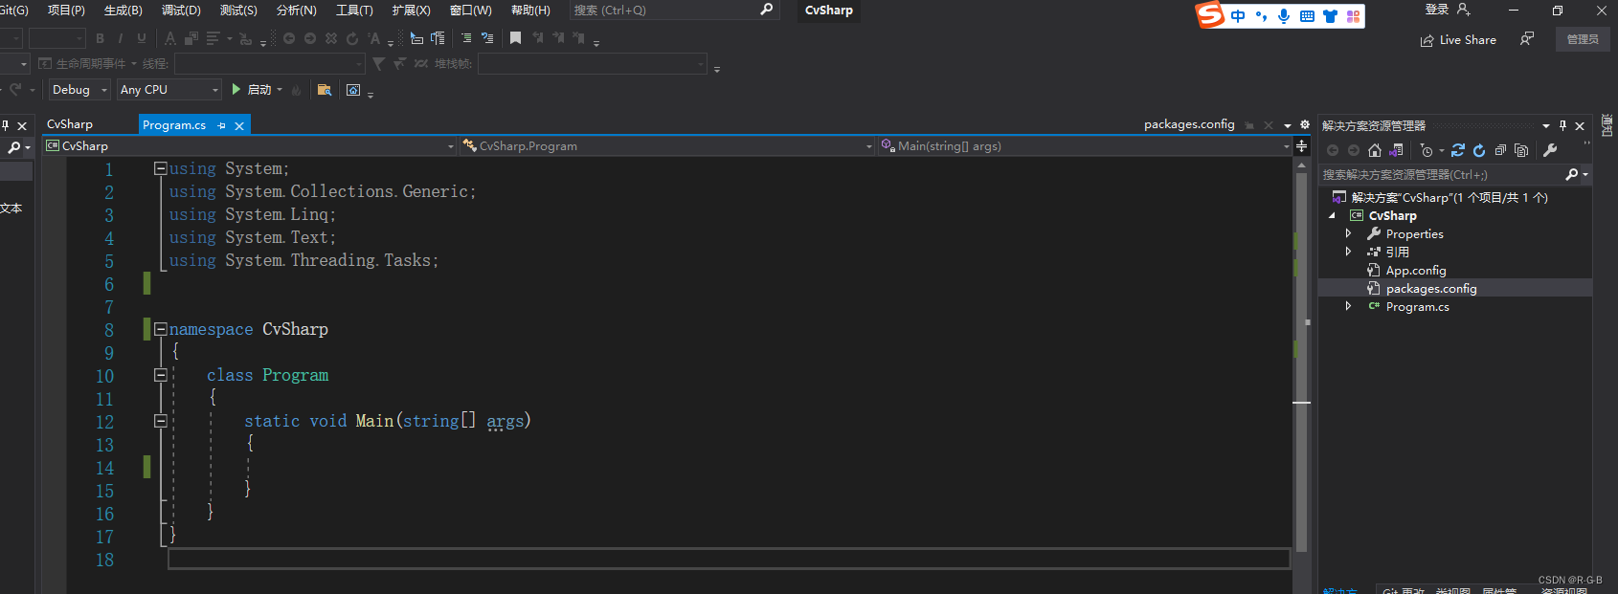Viewport: 1618px width, 594px height.
Task: Click the 登录 sign-in link
Action: [x=1437, y=10]
